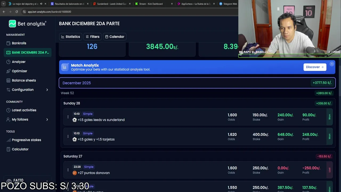Click the Optimizer rocket icon
This screenshot has width=341, height=192.
pyautogui.click(x=9, y=71)
